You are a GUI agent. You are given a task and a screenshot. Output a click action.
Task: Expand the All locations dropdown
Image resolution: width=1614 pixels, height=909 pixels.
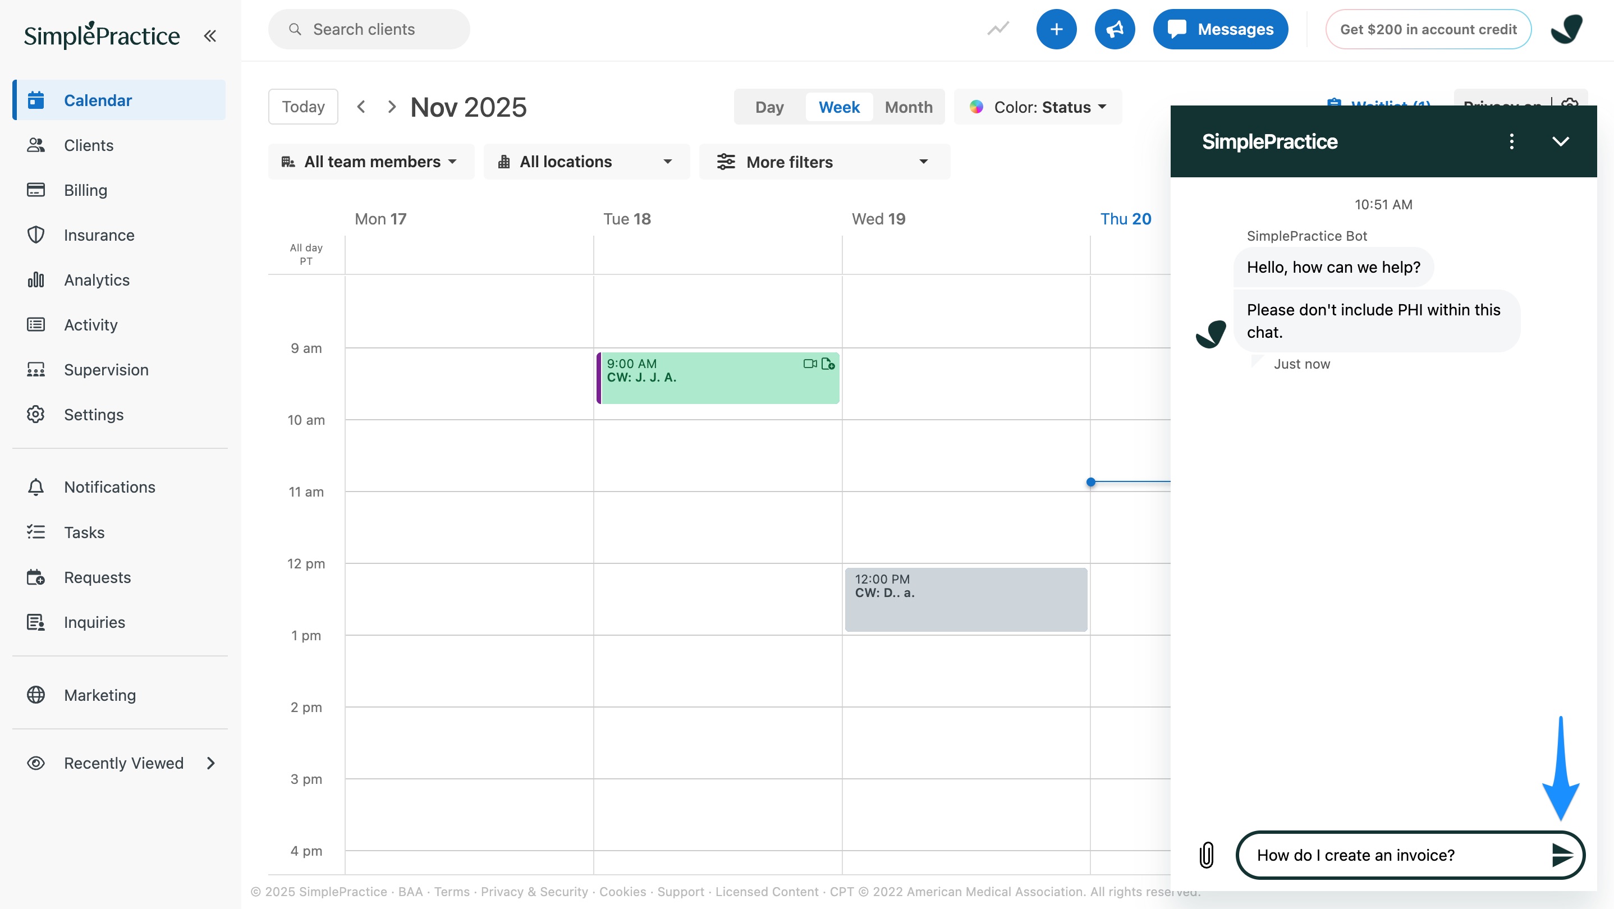(x=586, y=162)
